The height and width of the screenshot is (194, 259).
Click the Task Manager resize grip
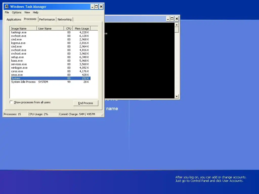point(102,115)
